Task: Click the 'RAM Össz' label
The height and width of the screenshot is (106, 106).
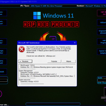Action: click(102, 83)
